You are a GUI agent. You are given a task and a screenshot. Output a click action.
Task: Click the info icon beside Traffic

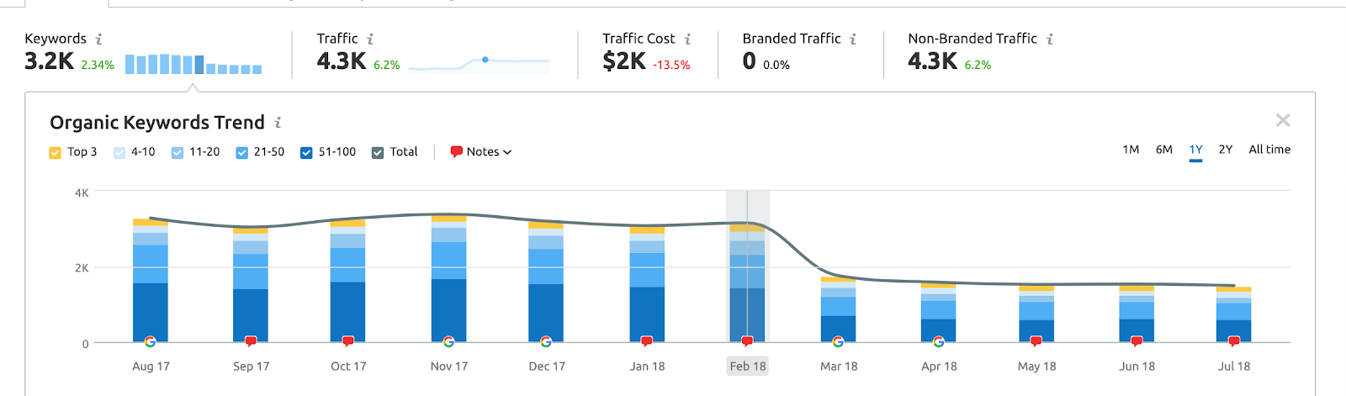click(x=370, y=39)
